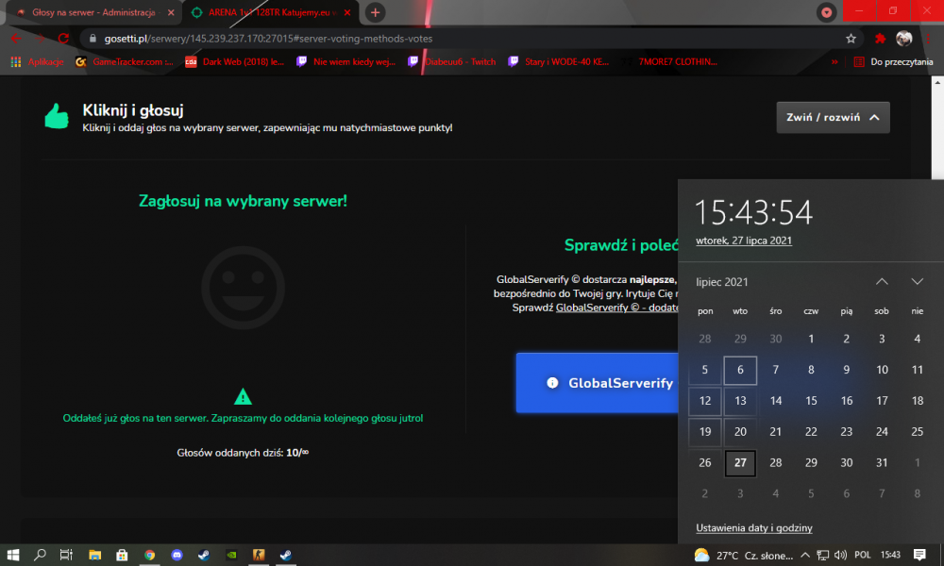Open a new browser tab
Screen dimensions: 944x566
tap(375, 12)
